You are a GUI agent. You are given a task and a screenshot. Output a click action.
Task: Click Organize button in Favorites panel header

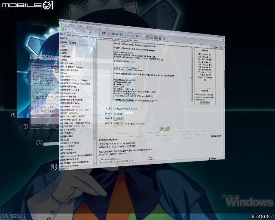[73, 43]
